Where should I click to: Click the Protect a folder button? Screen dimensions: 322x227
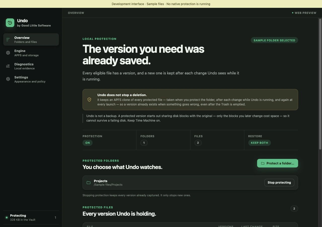[277, 163]
